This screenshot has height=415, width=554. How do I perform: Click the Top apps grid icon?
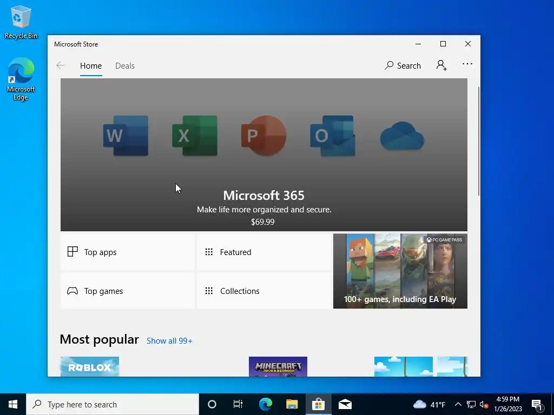(72, 252)
